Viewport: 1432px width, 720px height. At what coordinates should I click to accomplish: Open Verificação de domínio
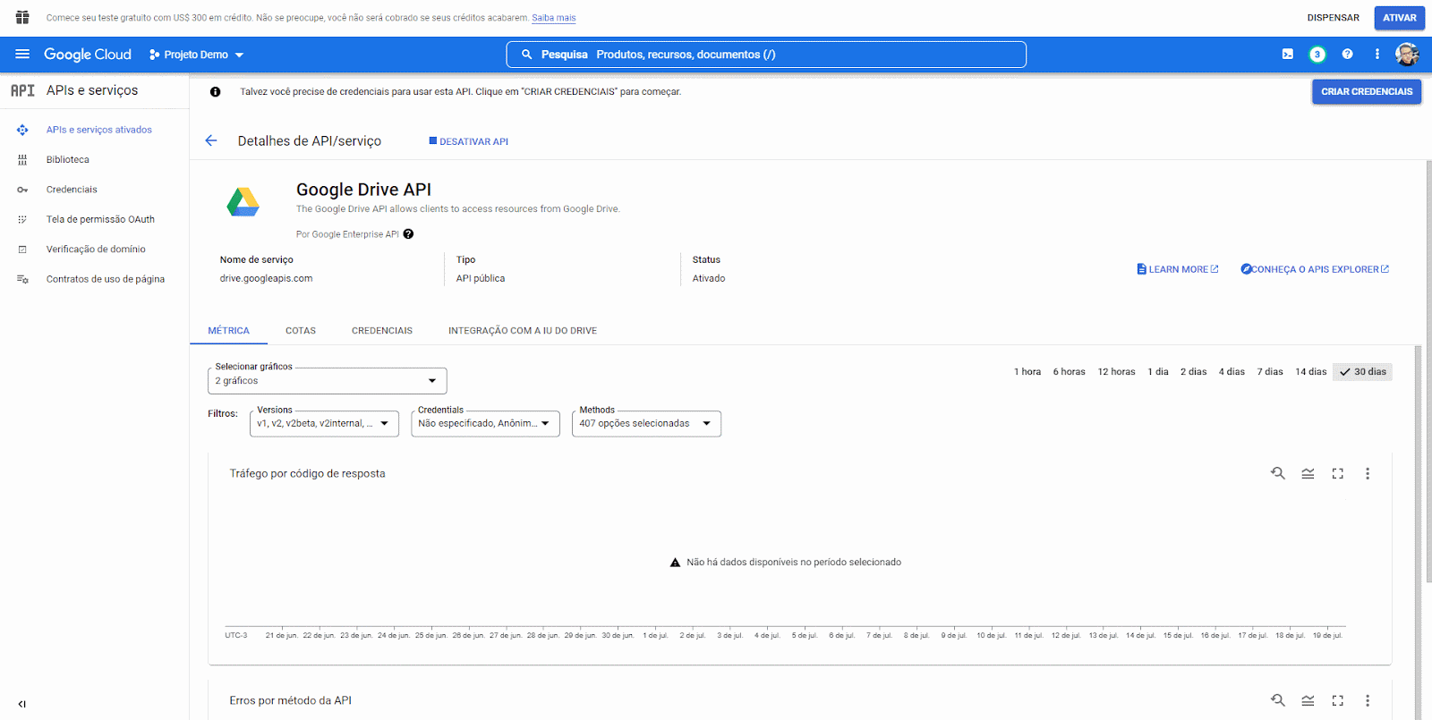(x=94, y=250)
